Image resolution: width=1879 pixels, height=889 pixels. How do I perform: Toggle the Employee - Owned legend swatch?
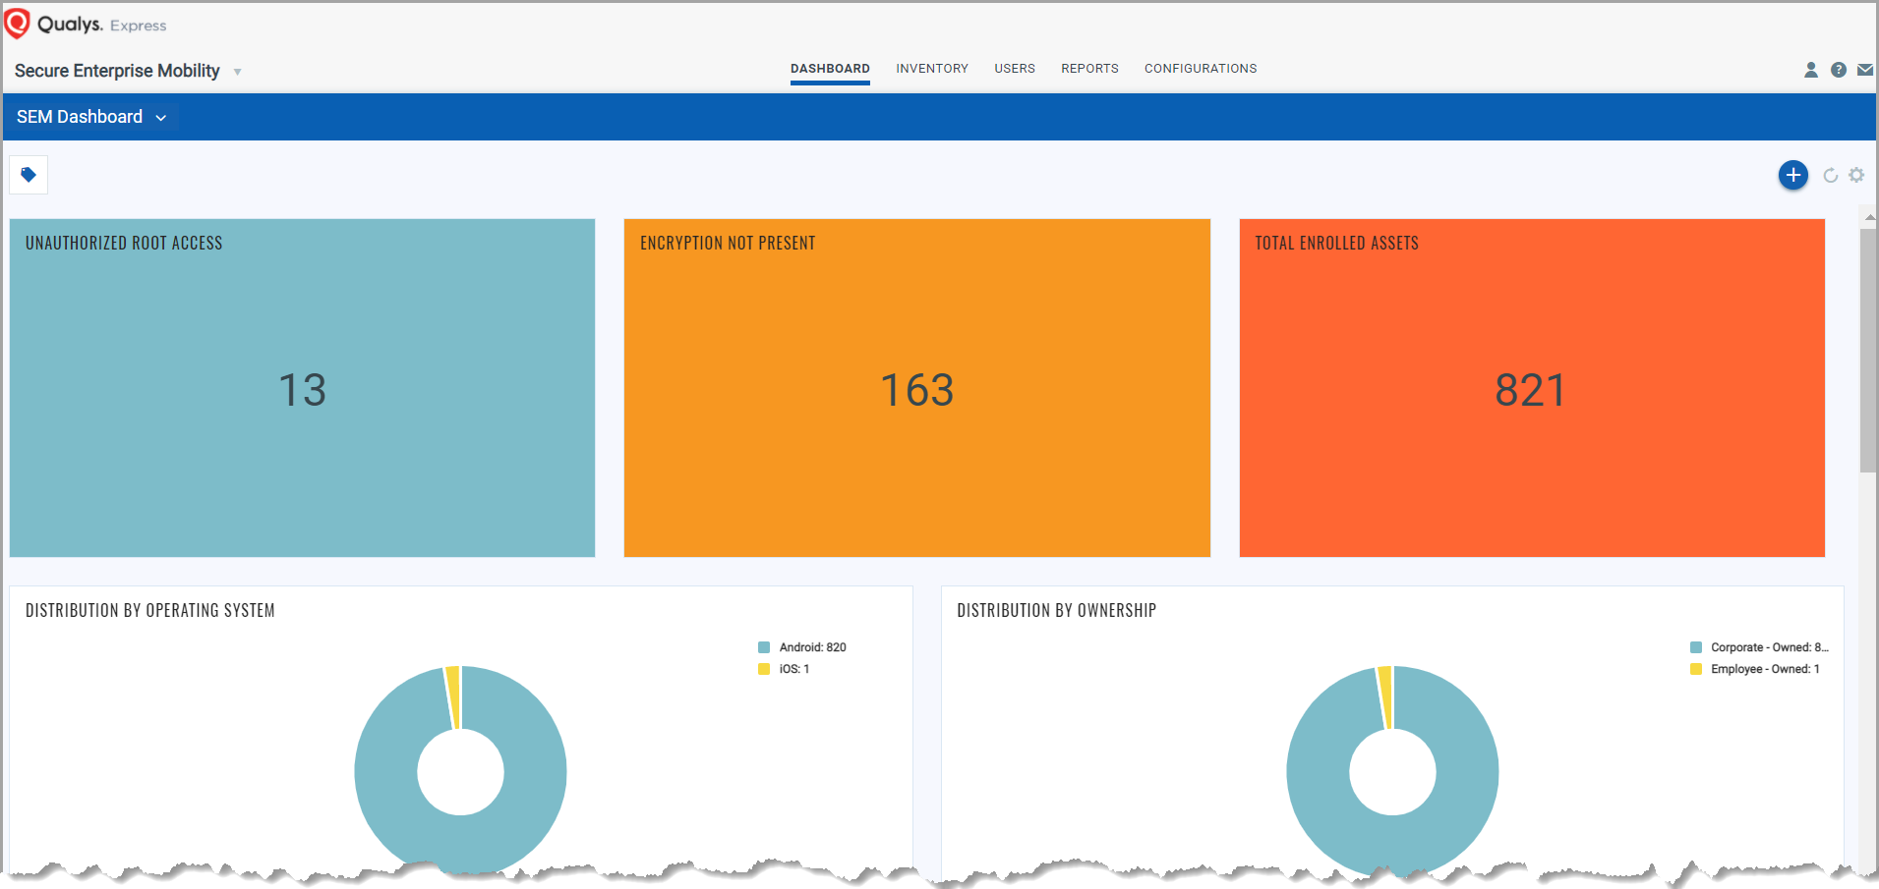pyautogui.click(x=1696, y=669)
